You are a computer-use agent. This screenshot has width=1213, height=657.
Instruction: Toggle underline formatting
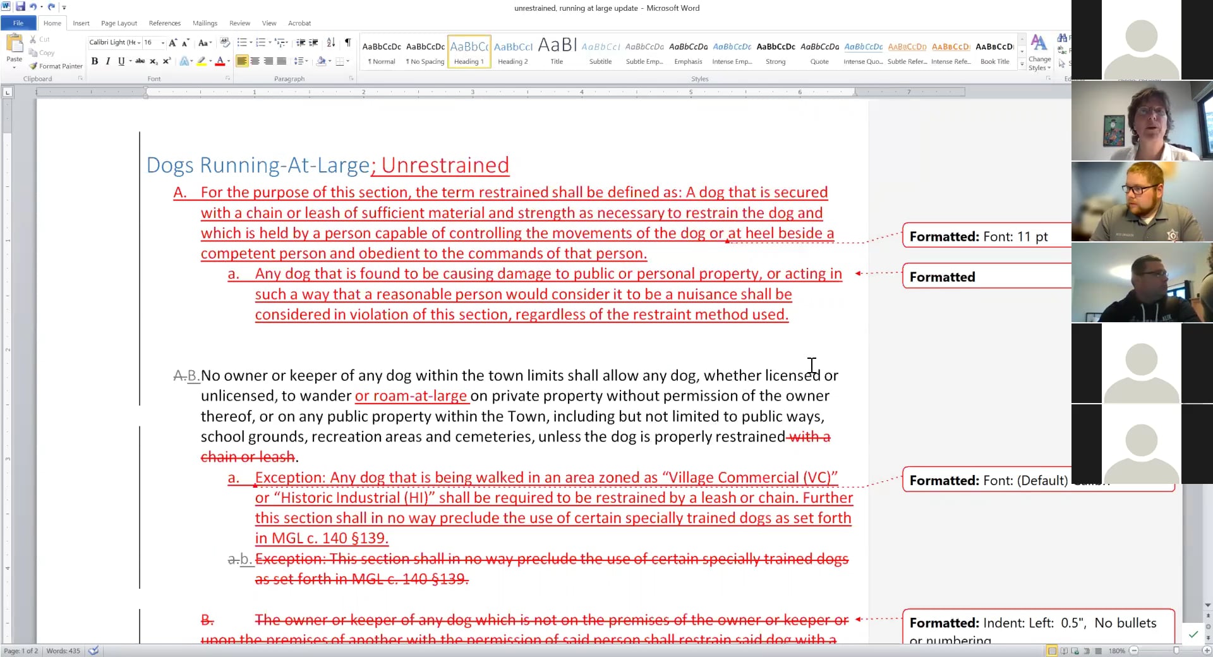[x=121, y=61]
